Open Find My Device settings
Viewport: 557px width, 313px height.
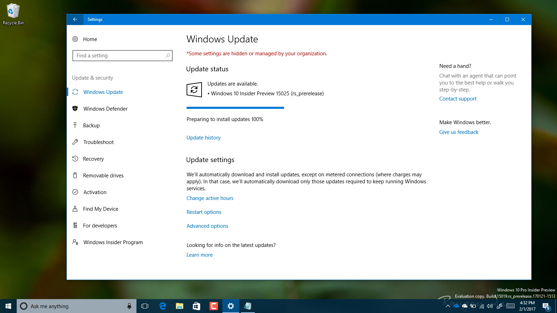[100, 209]
